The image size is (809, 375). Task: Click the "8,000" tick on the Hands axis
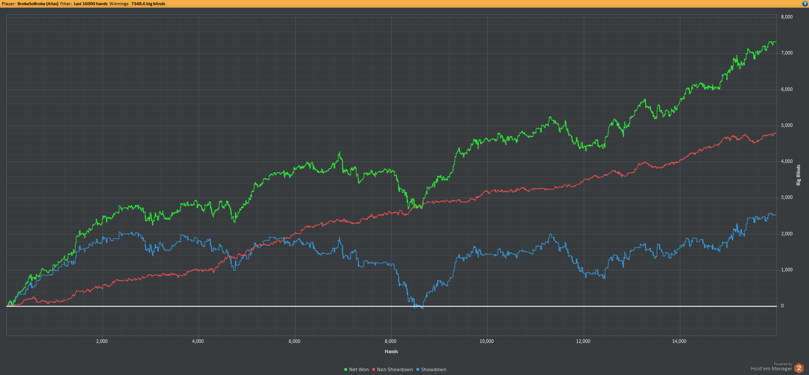click(x=390, y=341)
